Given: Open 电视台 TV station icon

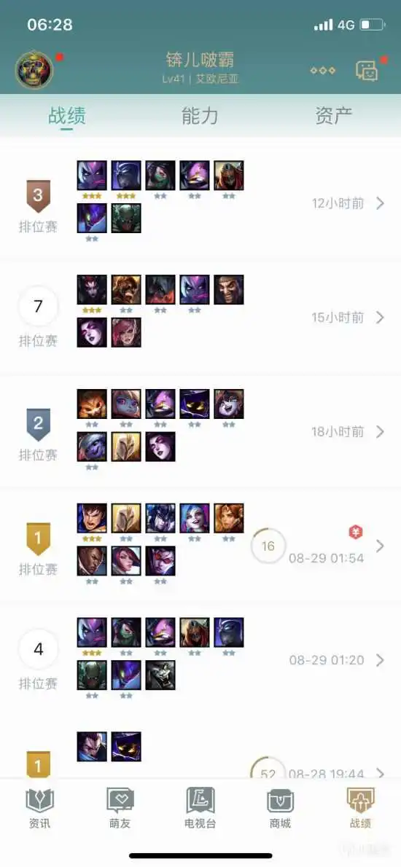Looking at the screenshot, I should coord(200,808).
